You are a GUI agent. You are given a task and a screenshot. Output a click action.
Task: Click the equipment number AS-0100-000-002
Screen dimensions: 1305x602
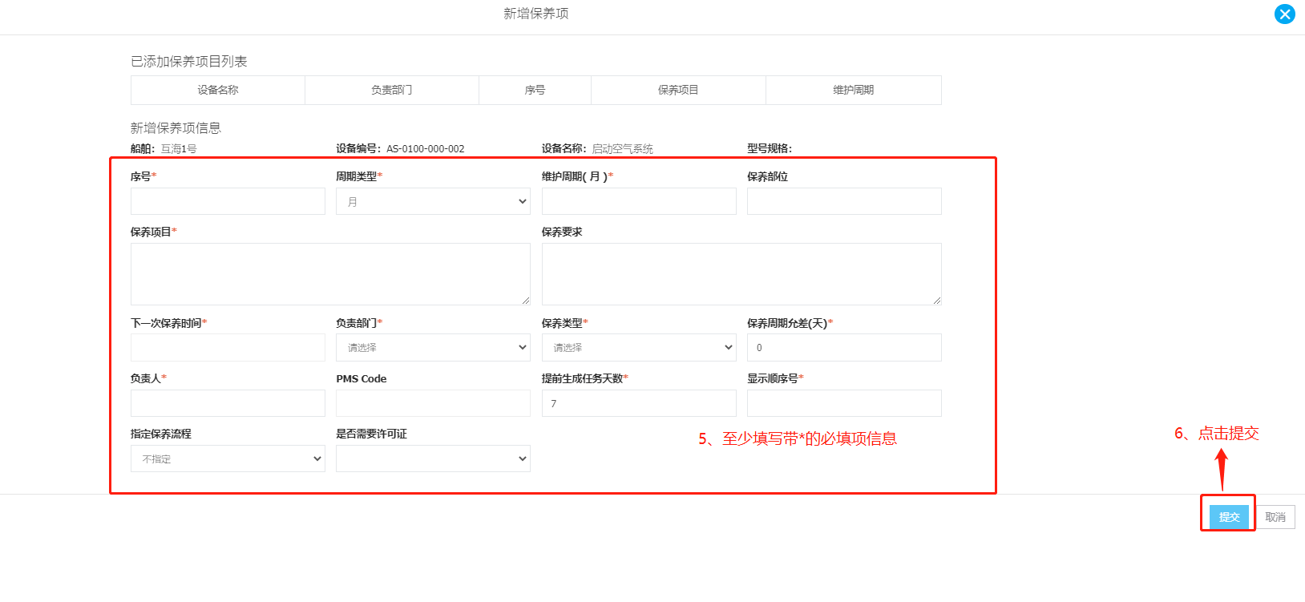tap(426, 149)
